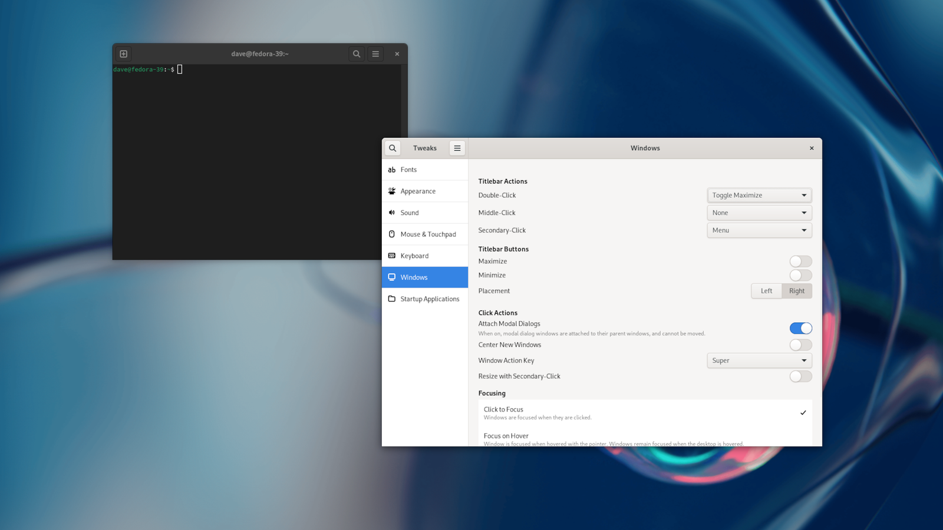Click the Secondary-Click label

tap(502, 230)
